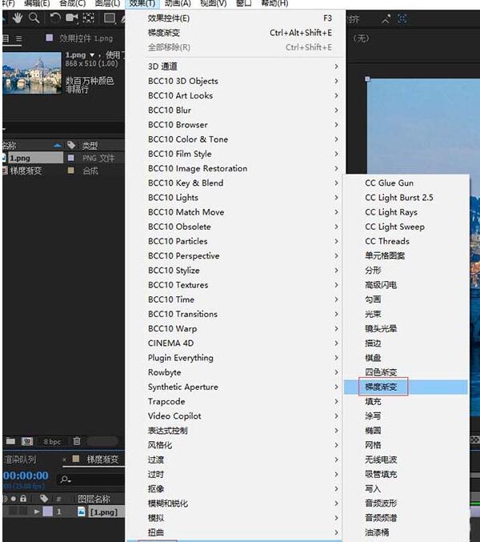The image size is (480, 542).
Task: Click the image file icon of layer 1.png
Action: coord(82,512)
